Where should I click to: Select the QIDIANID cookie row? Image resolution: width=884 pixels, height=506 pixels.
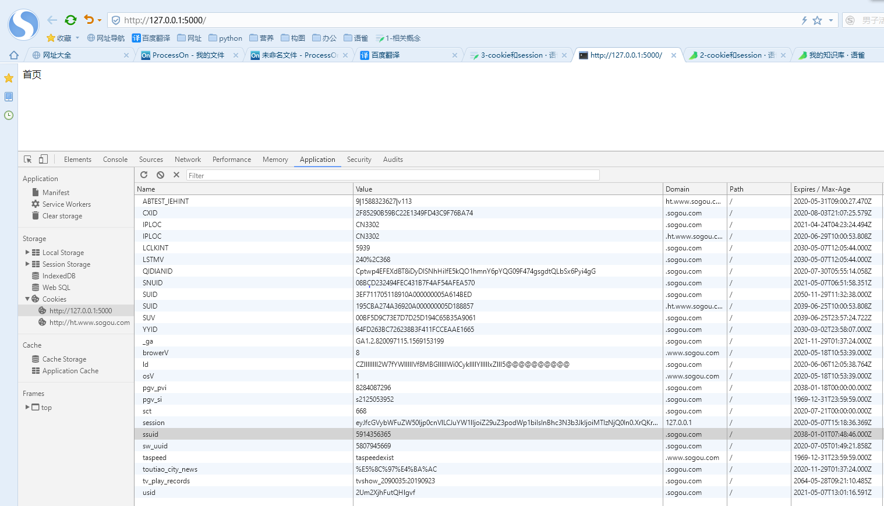(509, 271)
